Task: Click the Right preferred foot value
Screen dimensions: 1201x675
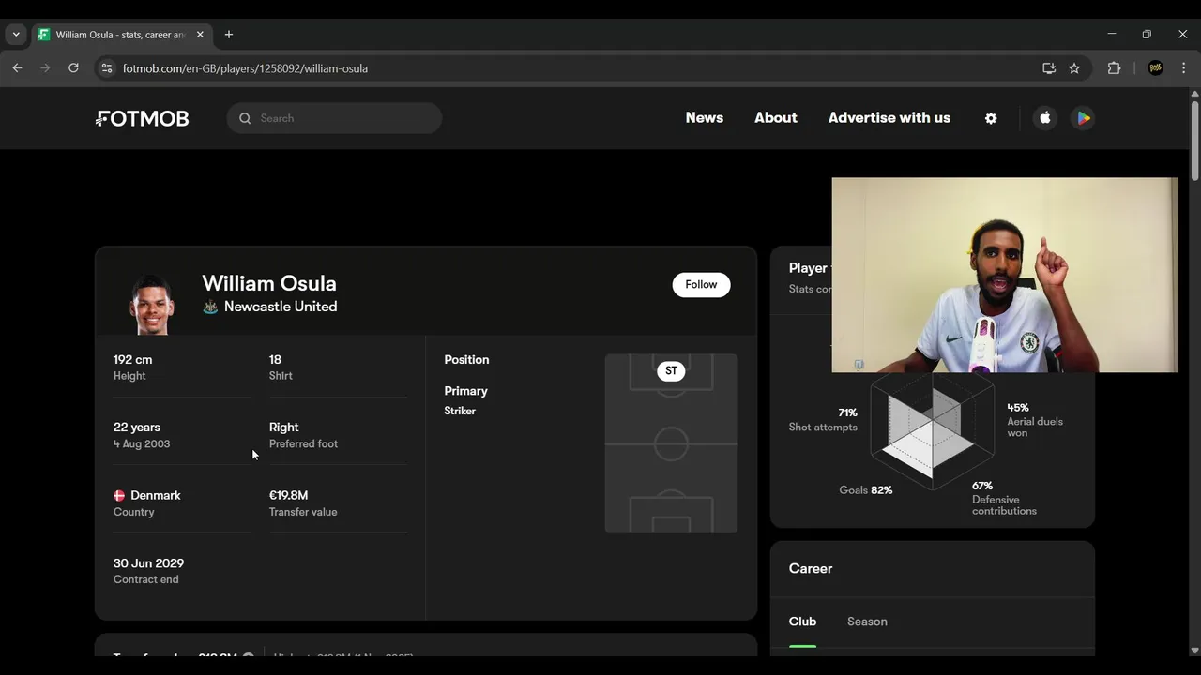Action: coord(283,427)
